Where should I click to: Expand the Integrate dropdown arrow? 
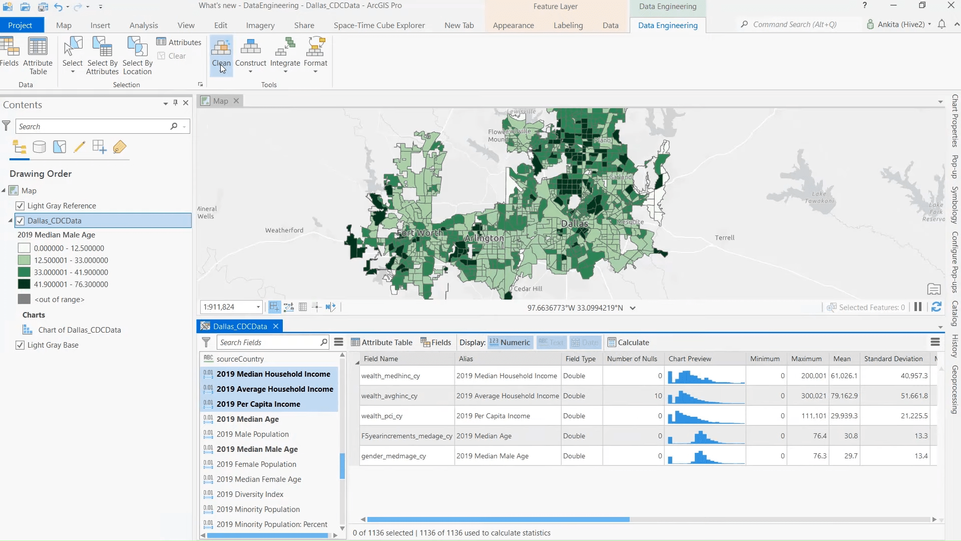285,72
